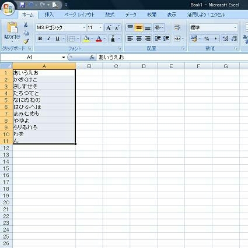248x248 pixels.
Task: Click the Name Box showing A1
Action: [x=33, y=57]
